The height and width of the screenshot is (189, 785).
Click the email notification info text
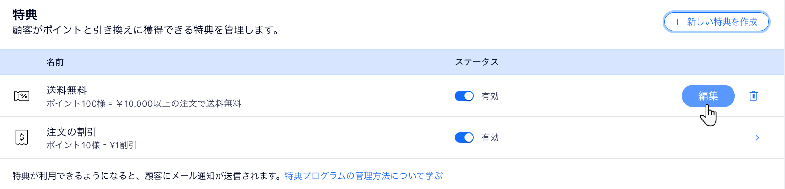click(x=147, y=176)
